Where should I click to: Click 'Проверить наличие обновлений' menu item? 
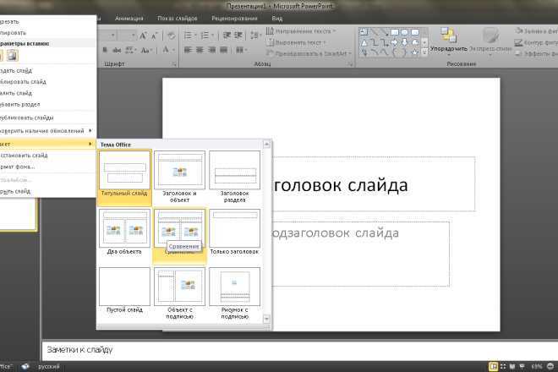click(x=44, y=131)
